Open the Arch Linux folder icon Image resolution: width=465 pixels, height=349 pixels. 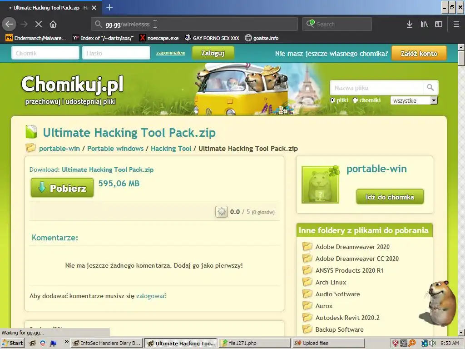[x=307, y=282]
